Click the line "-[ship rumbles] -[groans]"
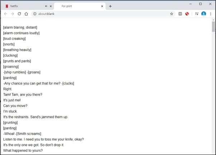216x155 pixels. (x=22, y=72)
